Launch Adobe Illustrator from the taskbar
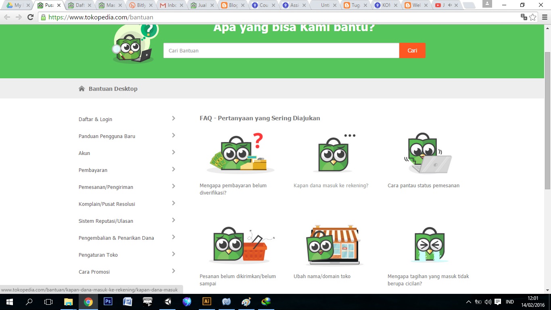This screenshot has width=551, height=310. [207, 302]
